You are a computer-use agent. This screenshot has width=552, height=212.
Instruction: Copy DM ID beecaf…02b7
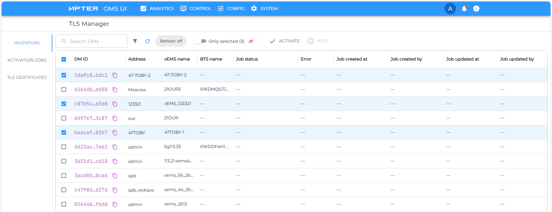pyautogui.click(x=115, y=133)
